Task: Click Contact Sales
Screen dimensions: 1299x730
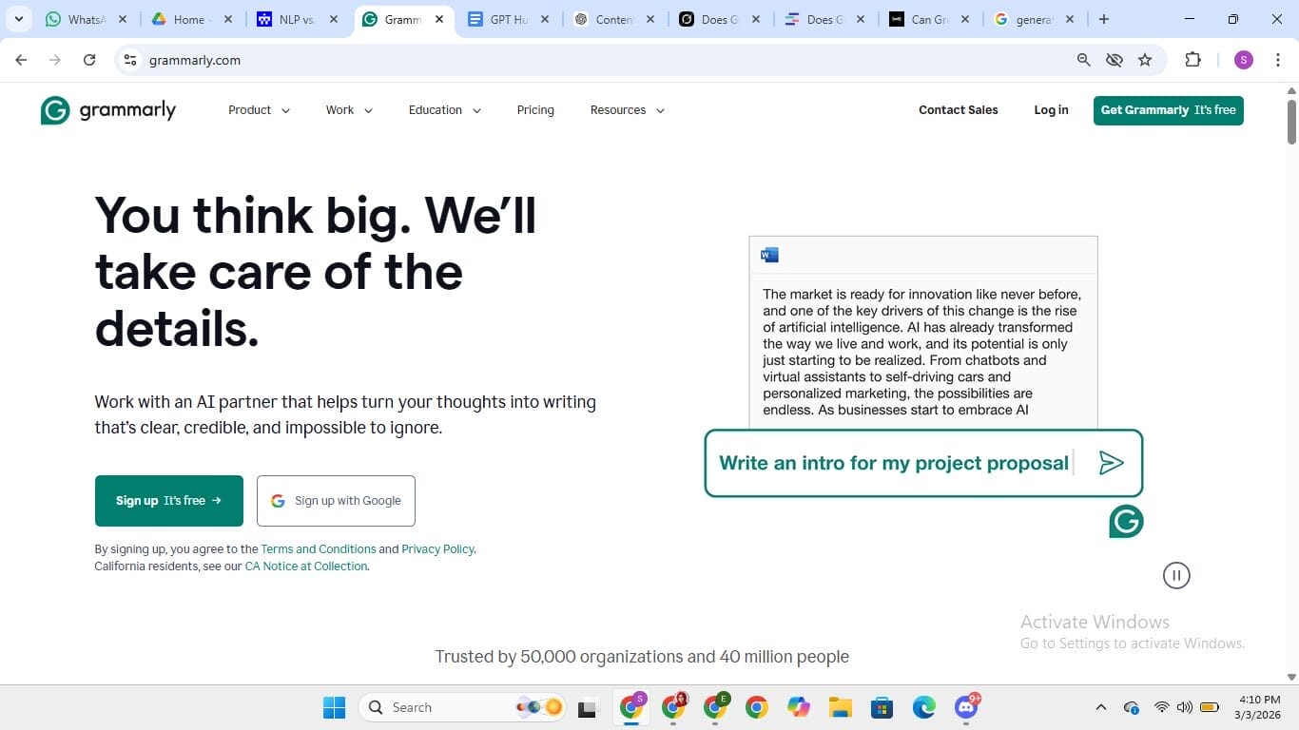Action: (959, 110)
